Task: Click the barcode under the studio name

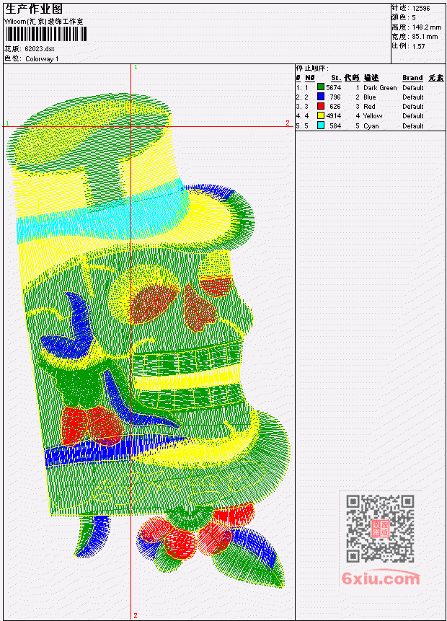Action: (x=46, y=35)
